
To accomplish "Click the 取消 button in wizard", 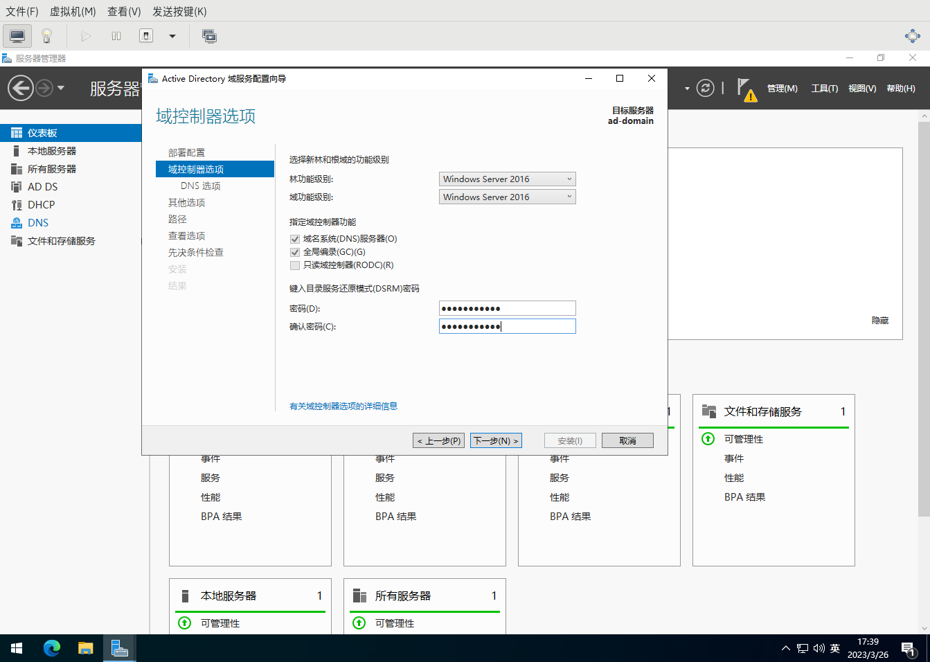I will (x=627, y=440).
